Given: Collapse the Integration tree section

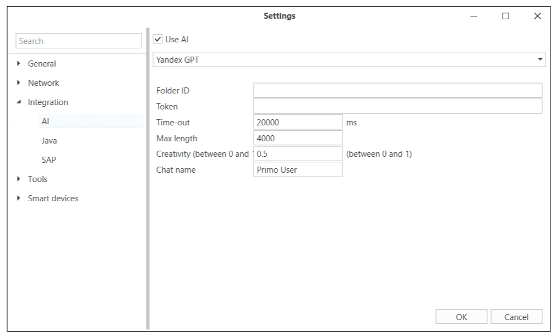Looking at the screenshot, I should [20, 102].
